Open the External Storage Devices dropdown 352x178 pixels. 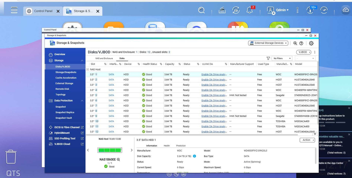(268, 43)
